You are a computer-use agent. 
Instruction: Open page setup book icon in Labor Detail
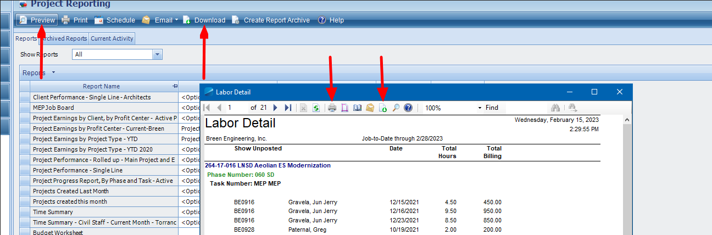point(358,108)
